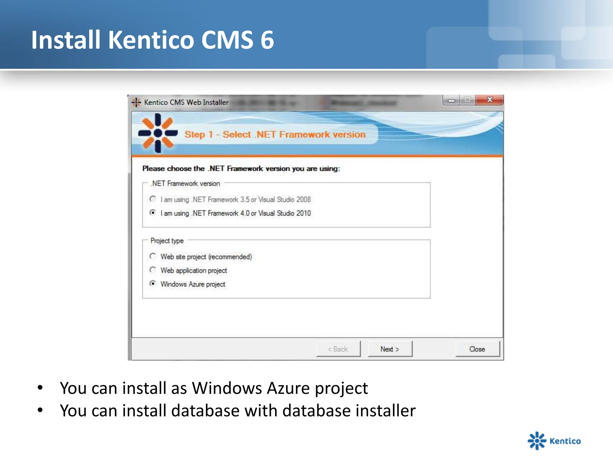Screen dimensions: 613x460
Task: Click the large Kentico logo in wizard header
Action: 158,133
